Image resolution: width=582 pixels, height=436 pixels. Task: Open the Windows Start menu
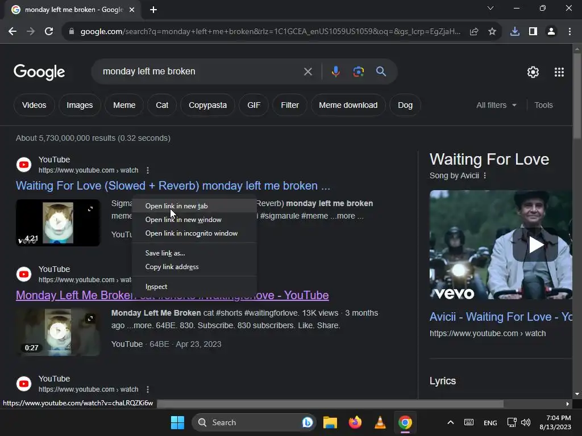(x=177, y=422)
